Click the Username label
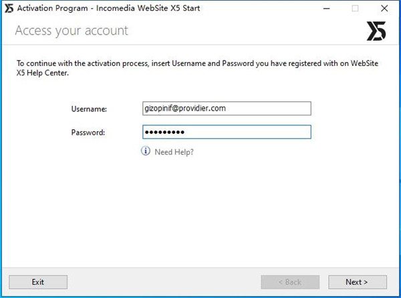This screenshot has height=298, width=401. coord(89,109)
